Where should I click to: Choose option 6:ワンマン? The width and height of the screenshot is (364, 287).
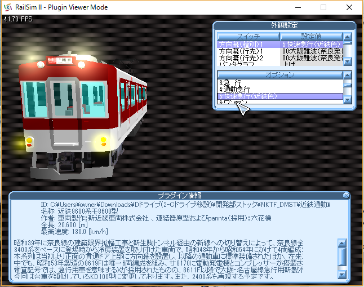pos(280,102)
